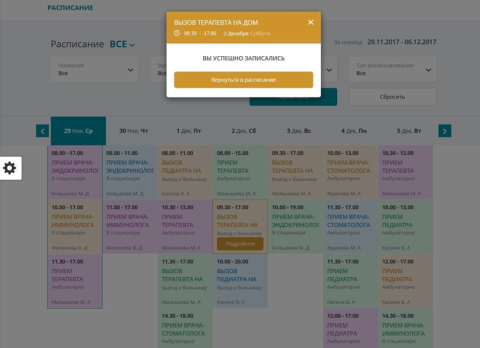This screenshot has width=480, height=348.
Task: Click the Сбросить button
Action: pos(392,97)
